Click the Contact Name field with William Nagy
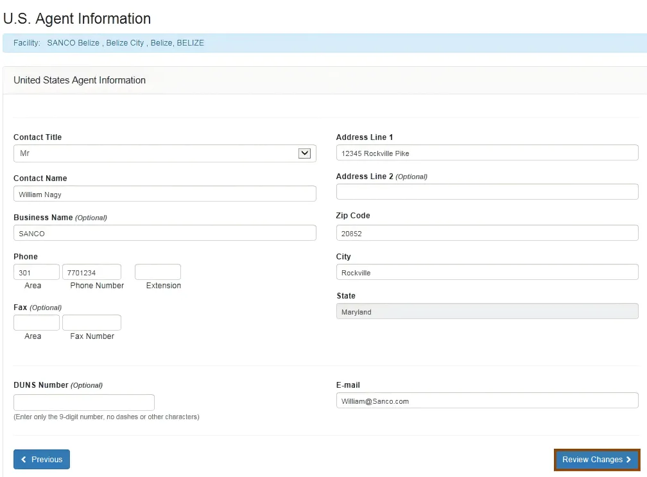647x477 pixels. pyautogui.click(x=164, y=194)
